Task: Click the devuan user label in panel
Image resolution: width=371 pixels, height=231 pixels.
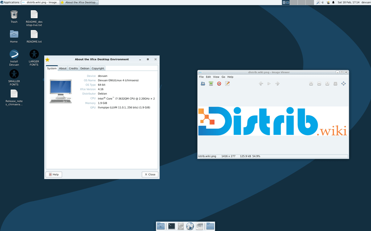Action: pos(366,2)
